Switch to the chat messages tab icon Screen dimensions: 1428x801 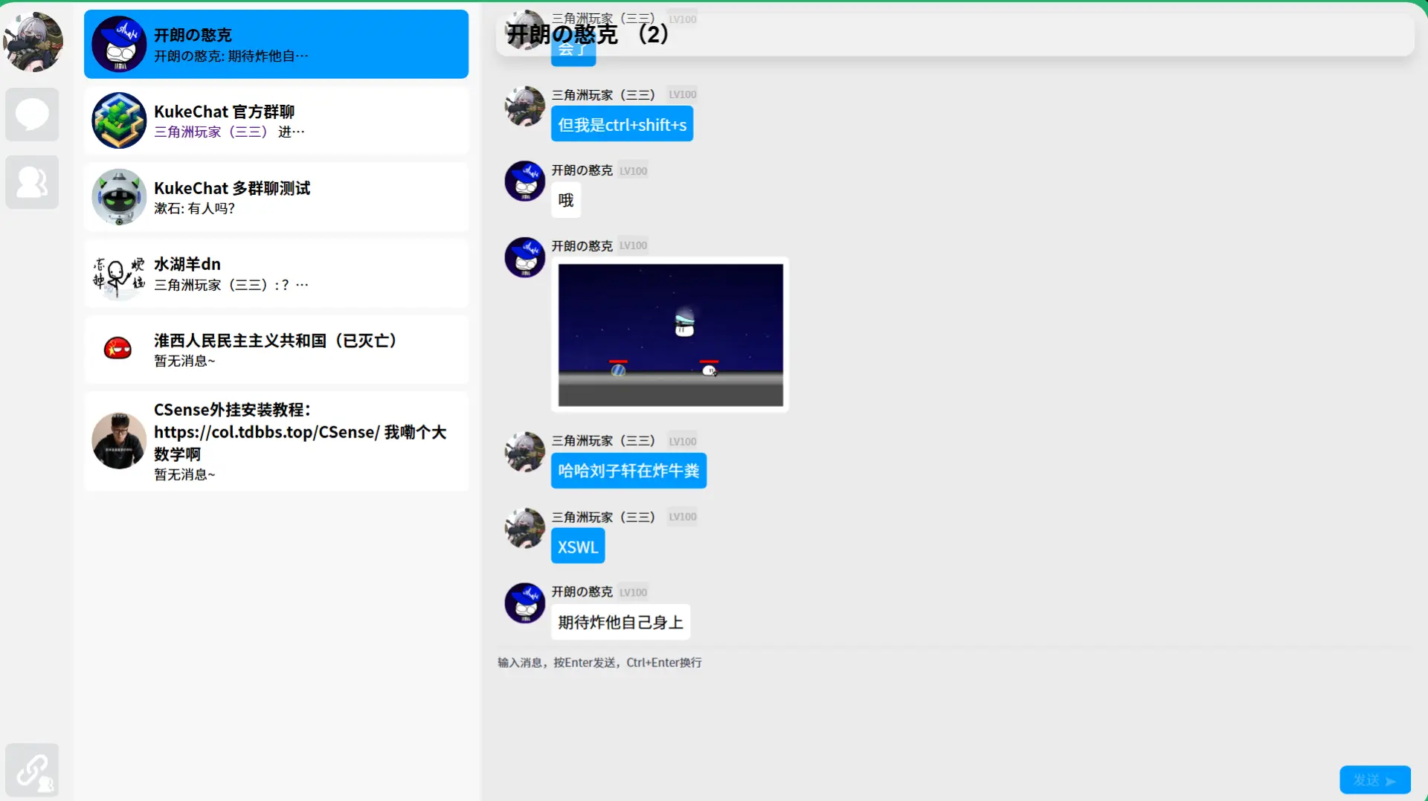32,115
